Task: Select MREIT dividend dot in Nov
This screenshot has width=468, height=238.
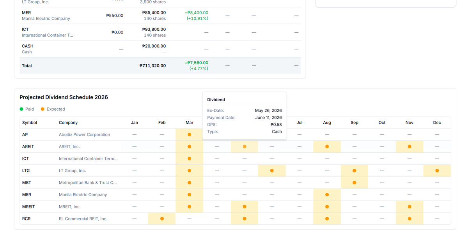Action: point(409,206)
